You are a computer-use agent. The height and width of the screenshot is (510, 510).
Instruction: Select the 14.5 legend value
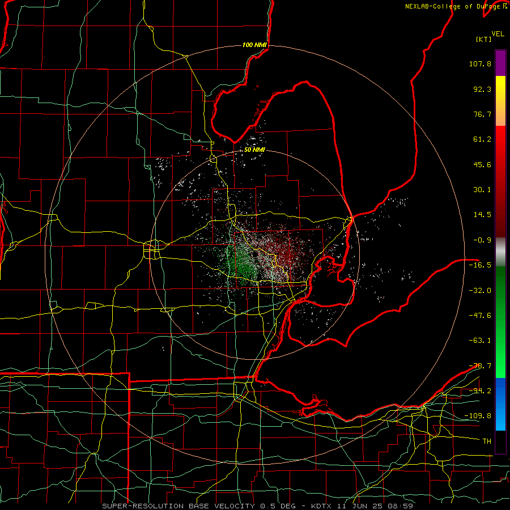[482, 215]
